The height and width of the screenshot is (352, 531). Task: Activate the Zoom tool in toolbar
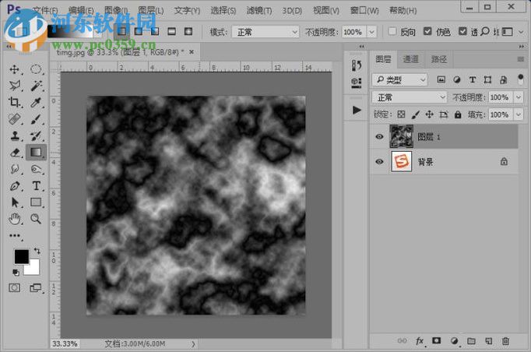pyautogui.click(x=37, y=219)
